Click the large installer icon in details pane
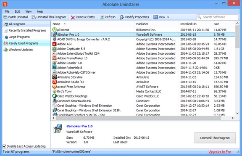This screenshot has width=242, height=156. click(58, 129)
